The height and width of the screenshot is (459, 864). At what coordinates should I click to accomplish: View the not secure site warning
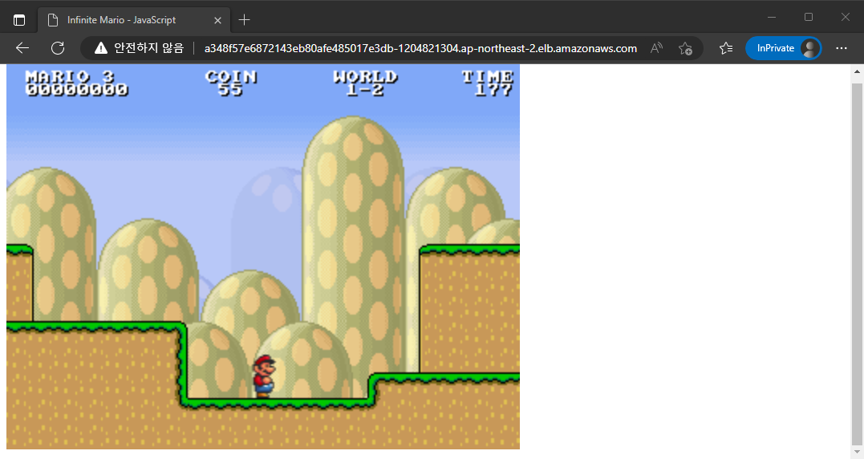139,48
